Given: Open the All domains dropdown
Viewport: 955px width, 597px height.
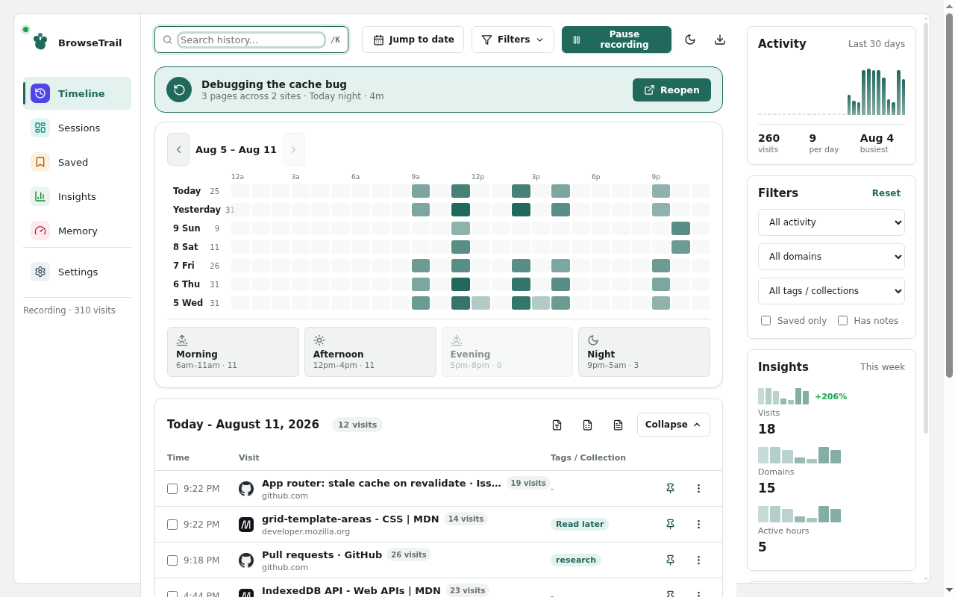Looking at the screenshot, I should (x=831, y=257).
